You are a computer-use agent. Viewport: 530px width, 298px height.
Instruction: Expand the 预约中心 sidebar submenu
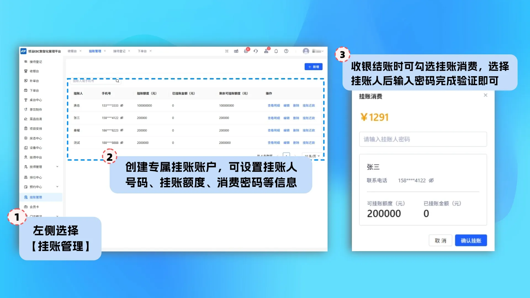tap(57, 187)
